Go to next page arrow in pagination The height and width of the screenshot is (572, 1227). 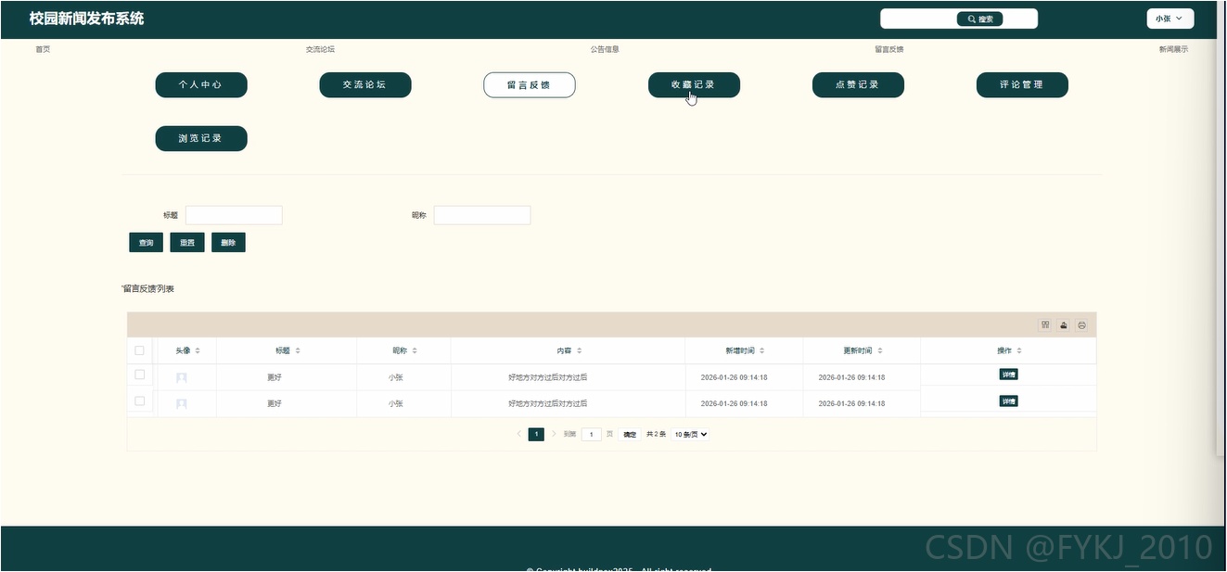[x=554, y=434]
